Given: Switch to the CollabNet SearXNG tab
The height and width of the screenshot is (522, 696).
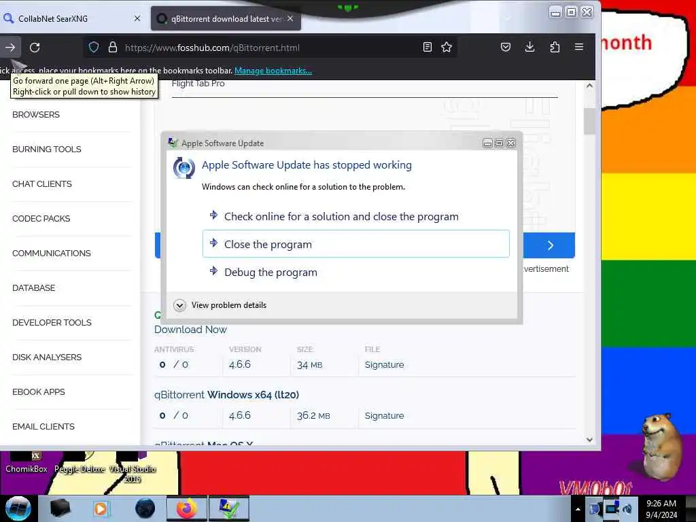Looking at the screenshot, I should coord(71,18).
